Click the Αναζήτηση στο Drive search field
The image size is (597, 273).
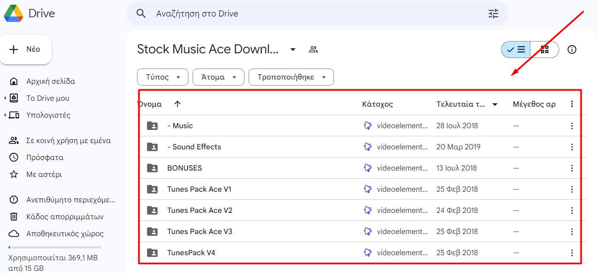pos(318,14)
